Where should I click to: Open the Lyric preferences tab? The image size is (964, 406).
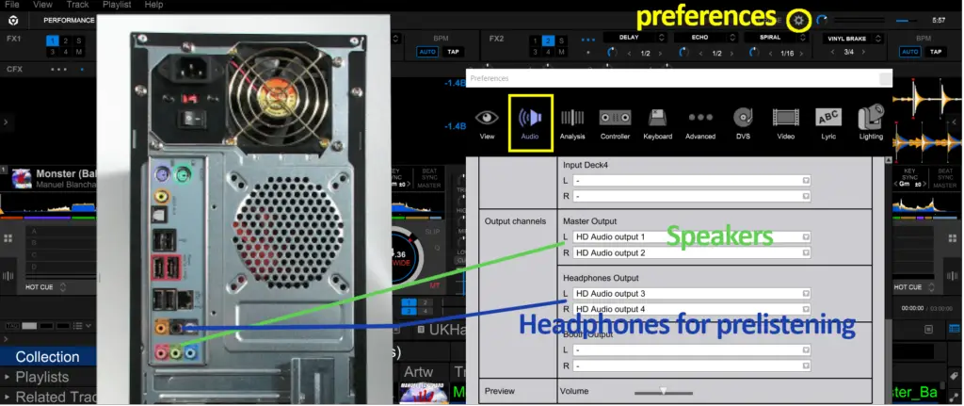(828, 123)
